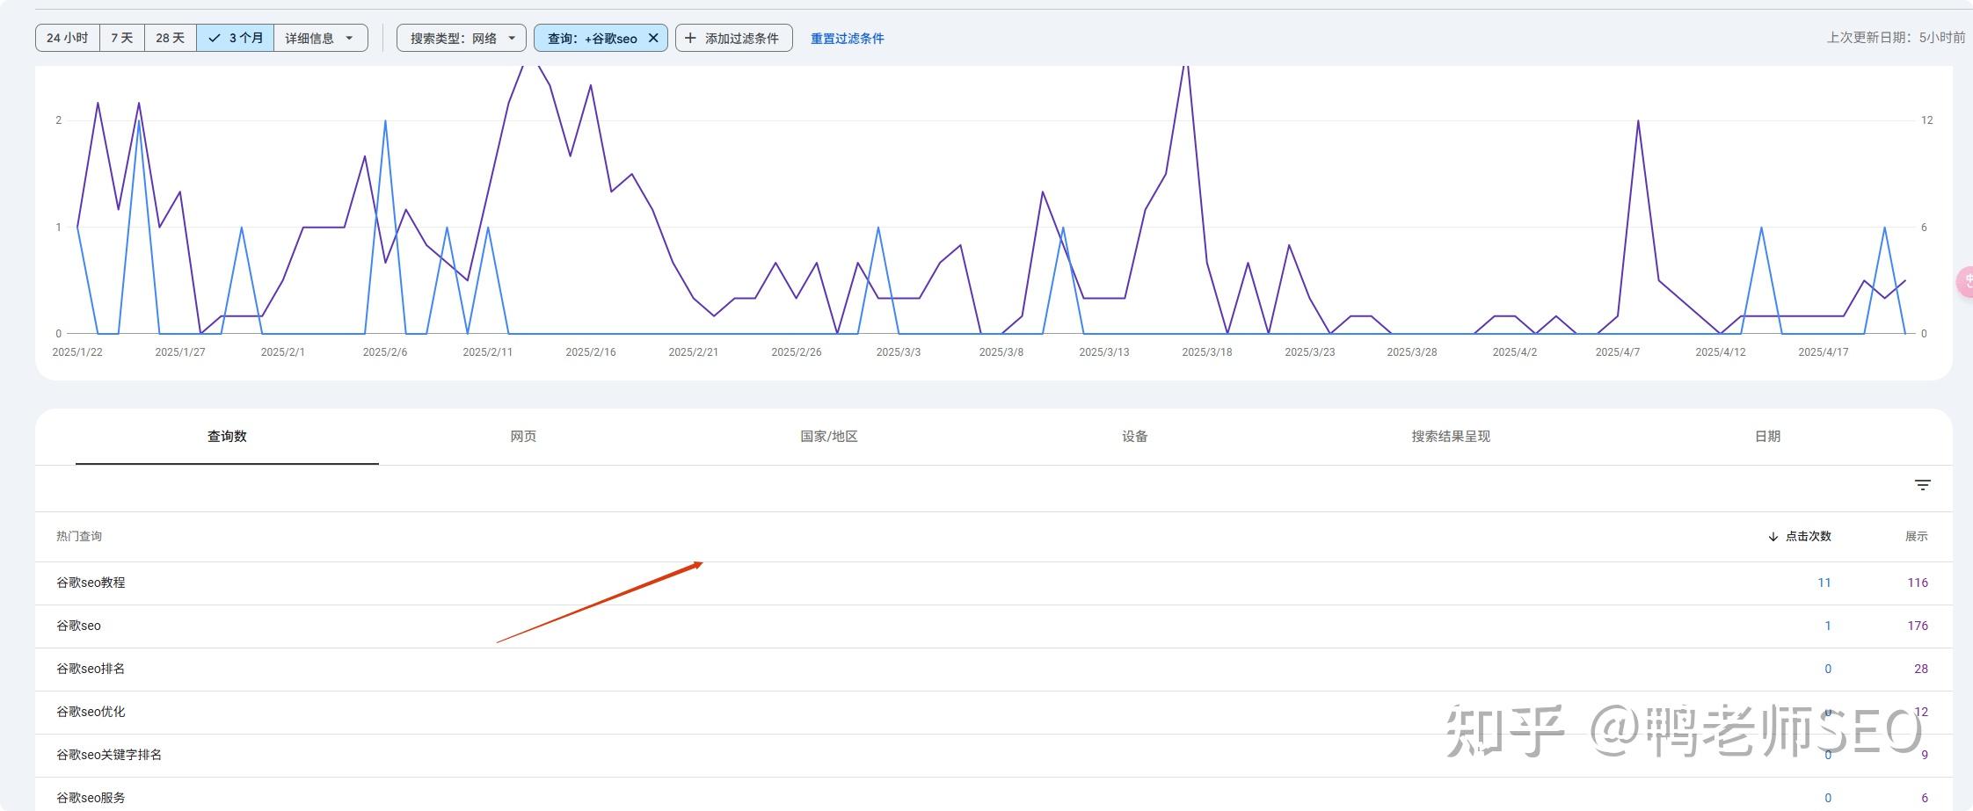
Task: Select the 24 小时 date range
Action: tap(68, 39)
